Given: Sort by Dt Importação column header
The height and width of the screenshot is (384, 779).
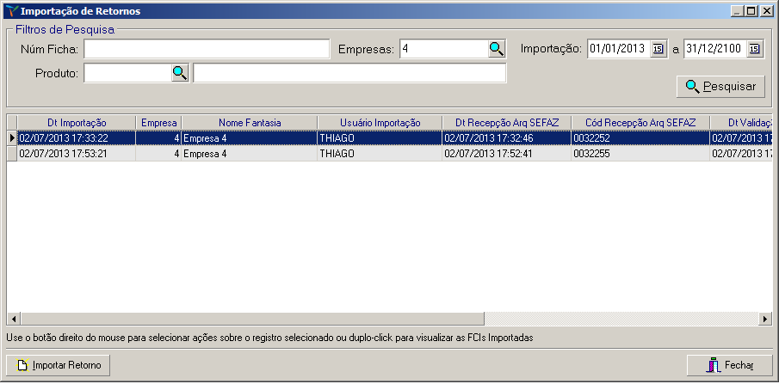Looking at the screenshot, I should click(77, 123).
